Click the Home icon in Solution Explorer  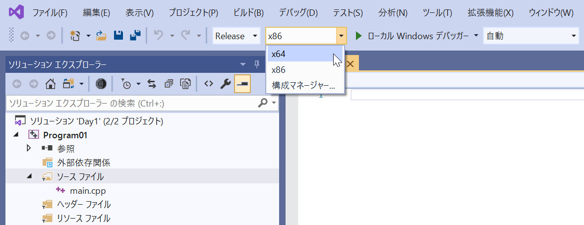pos(50,84)
